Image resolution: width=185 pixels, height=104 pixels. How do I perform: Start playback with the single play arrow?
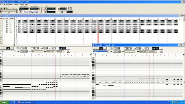click(10, 8)
